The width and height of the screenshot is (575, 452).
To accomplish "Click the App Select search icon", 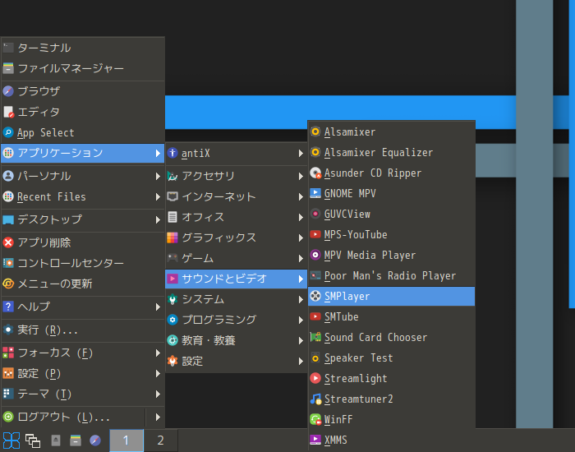I will tap(8, 132).
